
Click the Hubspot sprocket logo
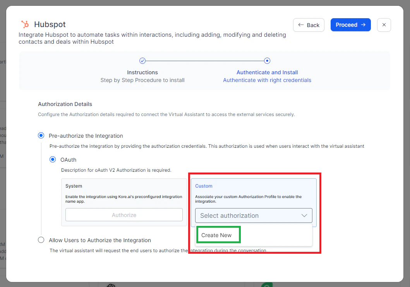[24, 24]
